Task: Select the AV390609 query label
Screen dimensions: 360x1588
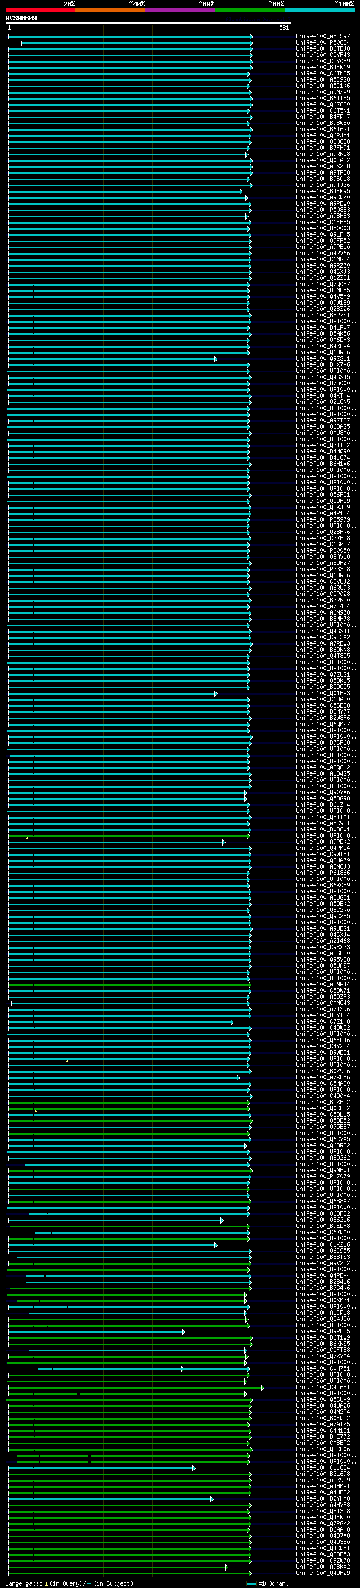Action: point(21,18)
